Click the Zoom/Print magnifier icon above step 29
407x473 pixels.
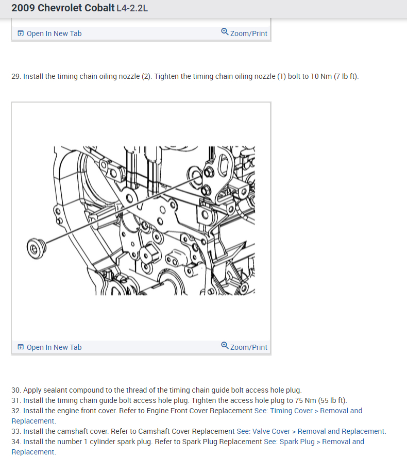click(x=225, y=31)
